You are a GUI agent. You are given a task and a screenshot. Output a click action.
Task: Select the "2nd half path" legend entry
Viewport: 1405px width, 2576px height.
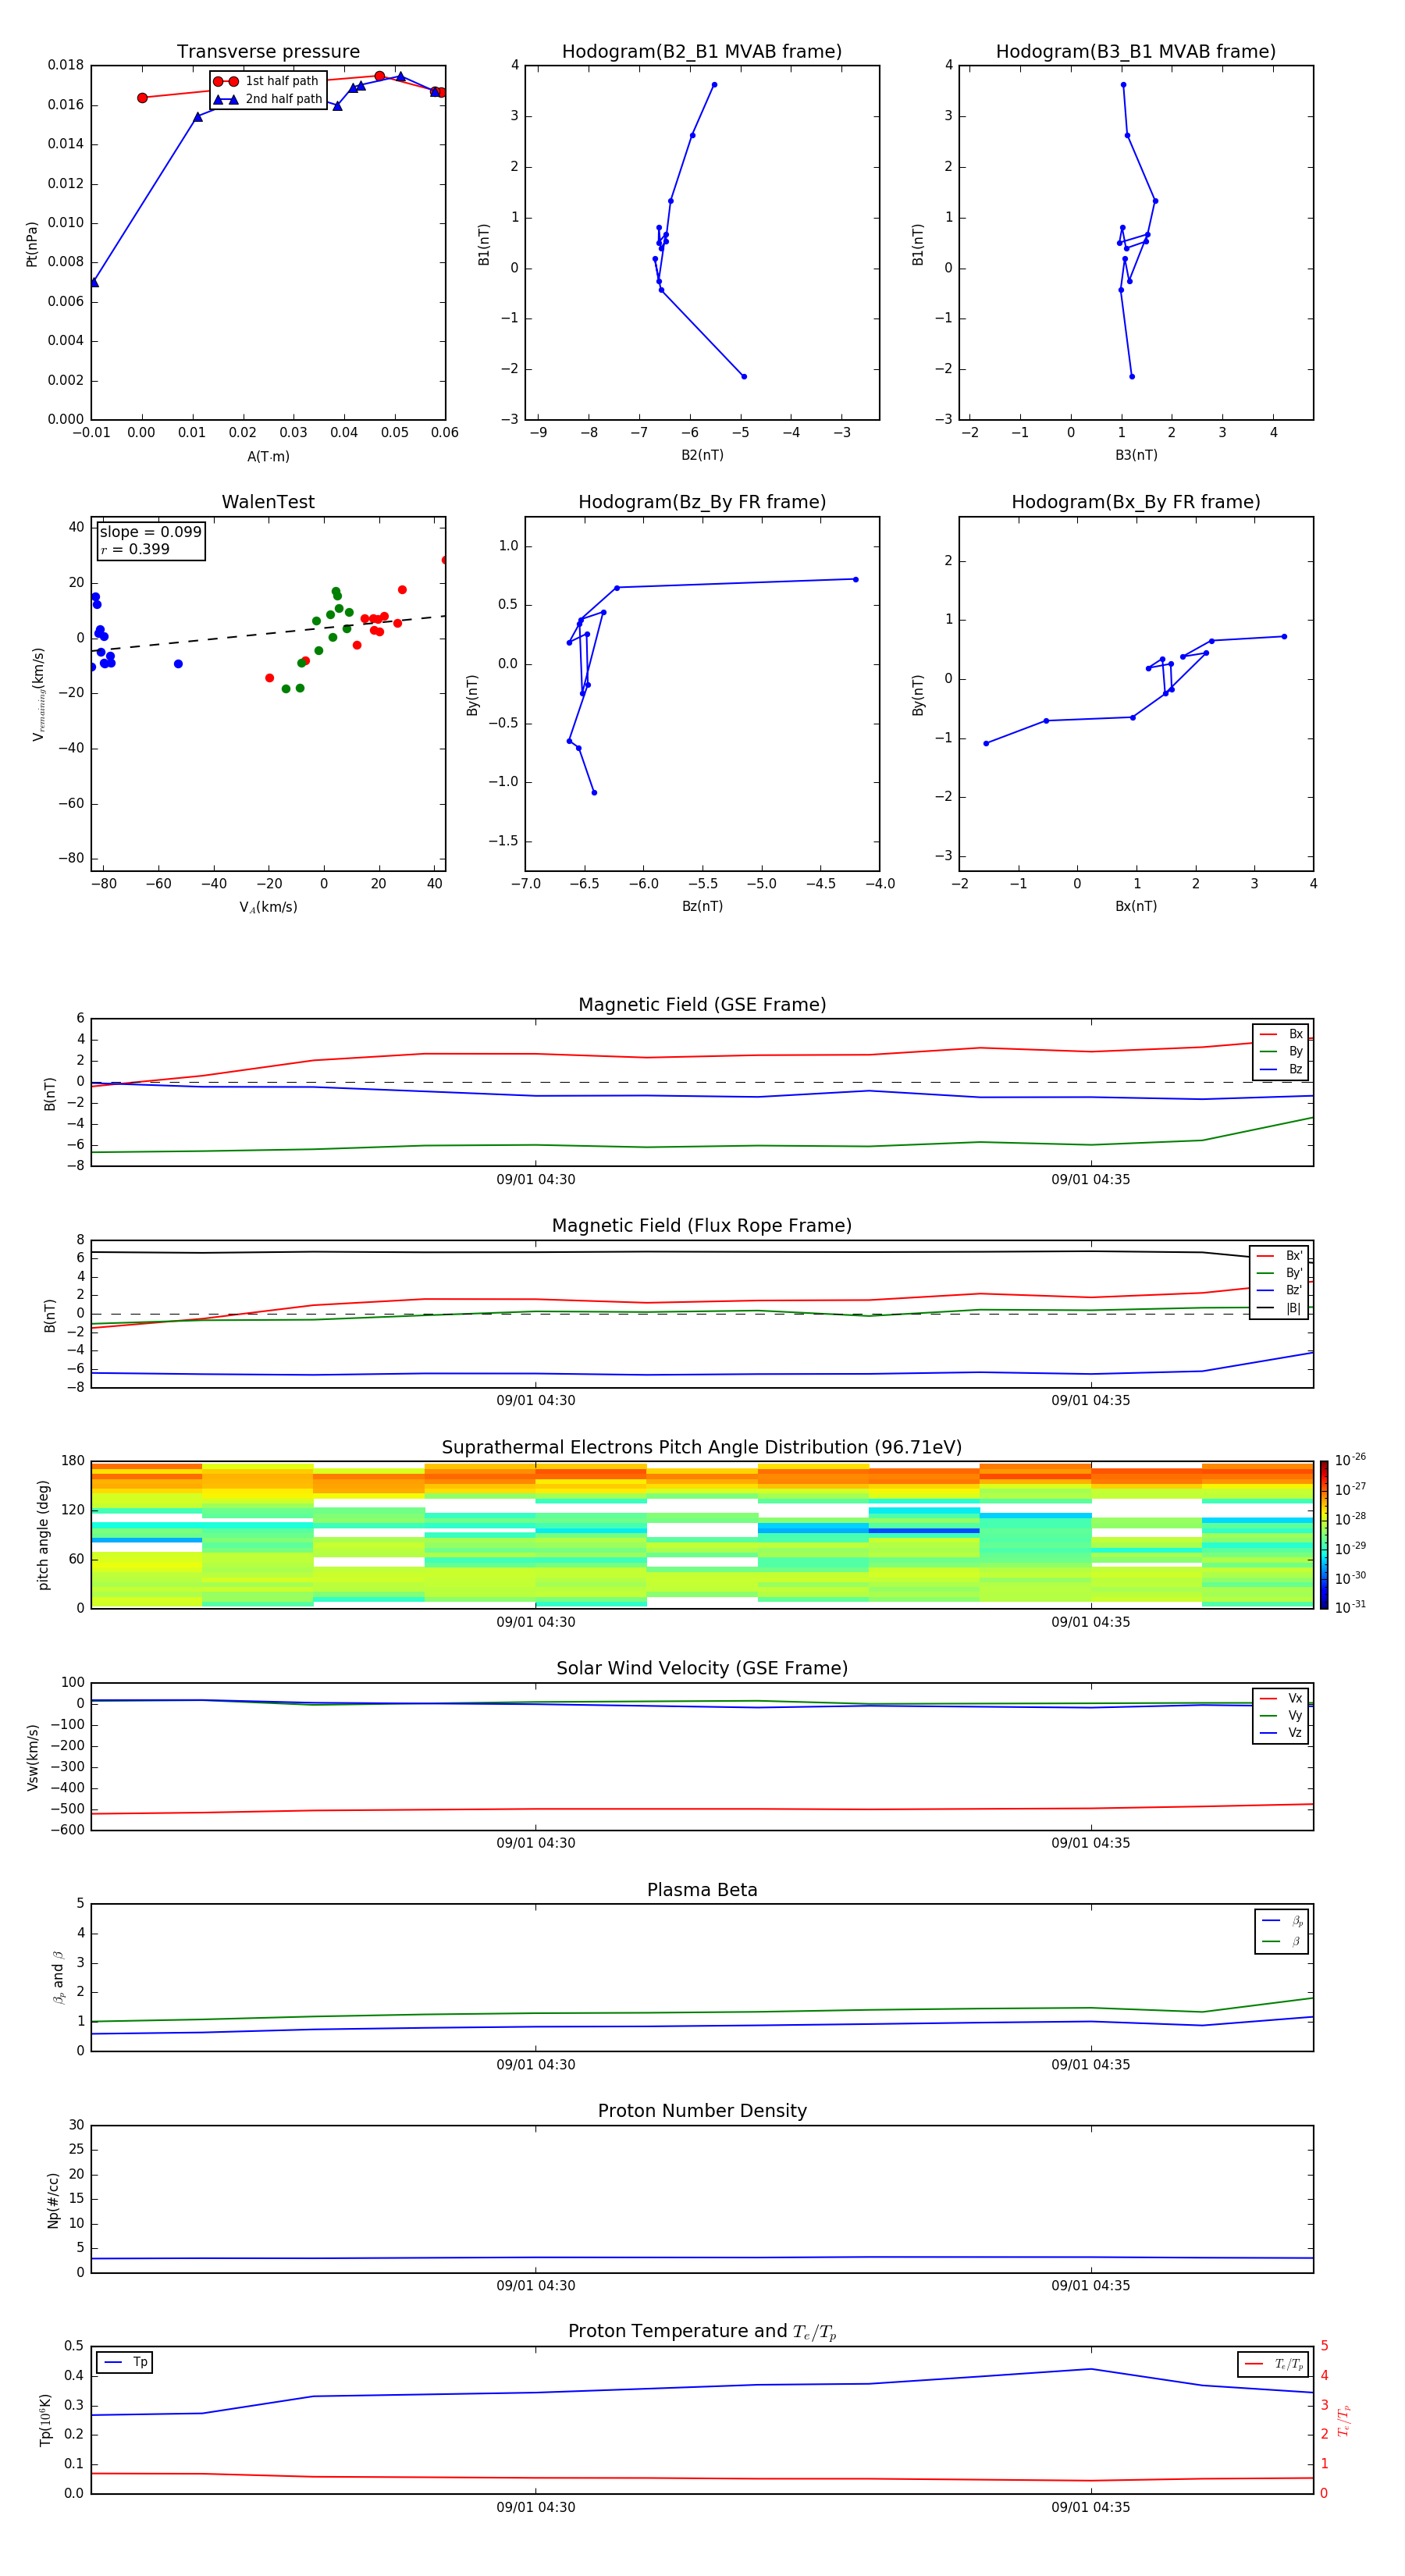pos(267,99)
